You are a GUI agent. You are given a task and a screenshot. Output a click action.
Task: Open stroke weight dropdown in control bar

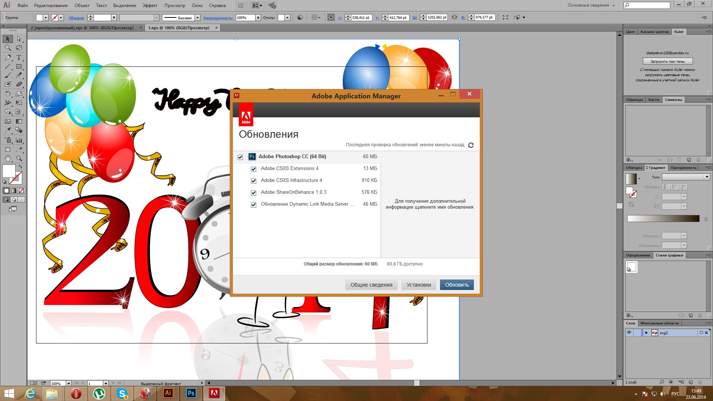pyautogui.click(x=114, y=17)
